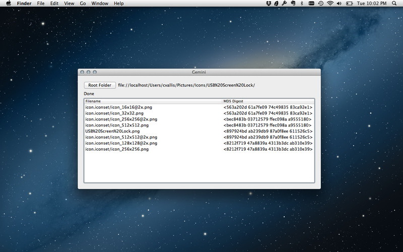Close the Gemini window
Image resolution: width=403 pixels, height=252 pixels.
click(83, 72)
